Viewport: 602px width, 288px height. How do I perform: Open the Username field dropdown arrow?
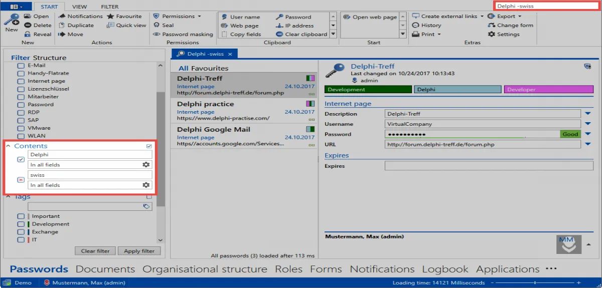[x=588, y=124]
